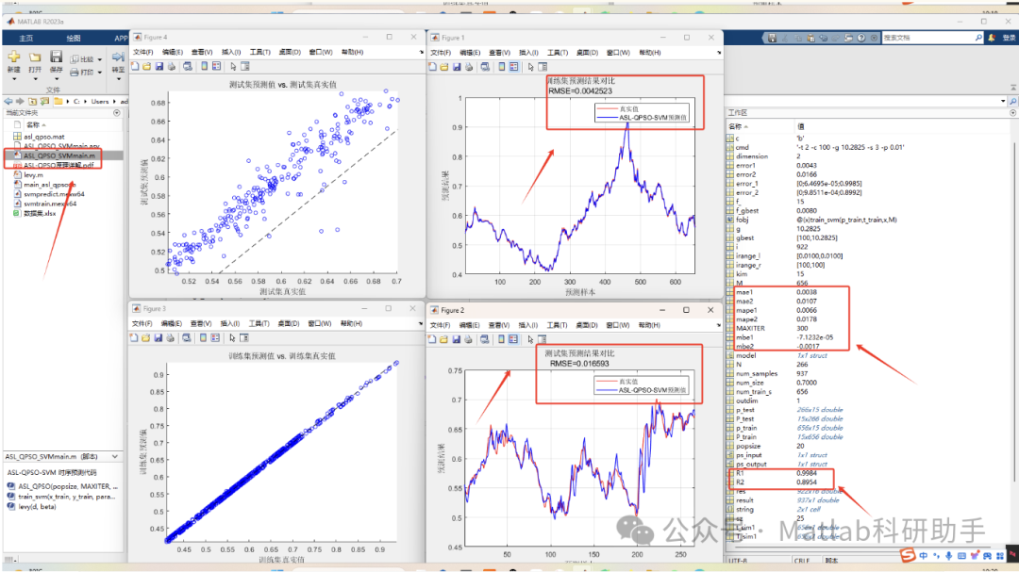
Task: Click notification bell icon near 登录
Action: [x=992, y=39]
